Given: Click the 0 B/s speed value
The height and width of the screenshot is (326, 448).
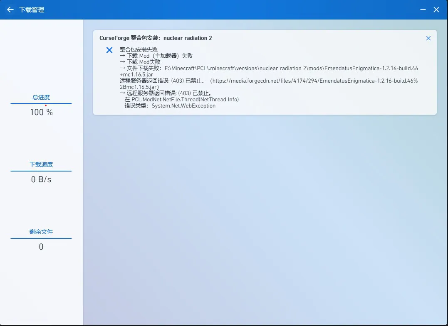Looking at the screenshot, I should pos(41,179).
